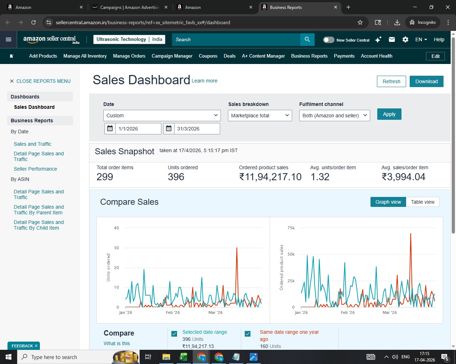Click the page vertical scrollbar
Screen dimensions: 456x364
[453, 135]
